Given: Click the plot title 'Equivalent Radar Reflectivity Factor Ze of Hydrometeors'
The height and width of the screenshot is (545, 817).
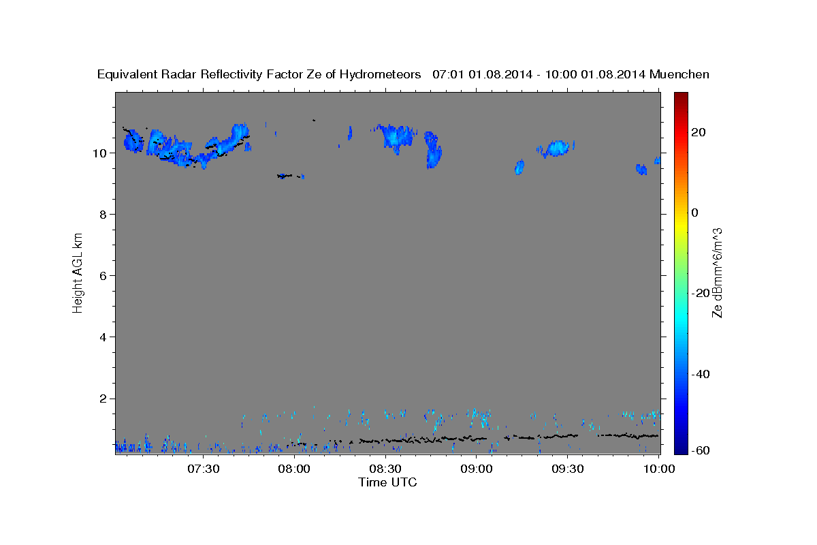Looking at the screenshot, I should (x=259, y=75).
